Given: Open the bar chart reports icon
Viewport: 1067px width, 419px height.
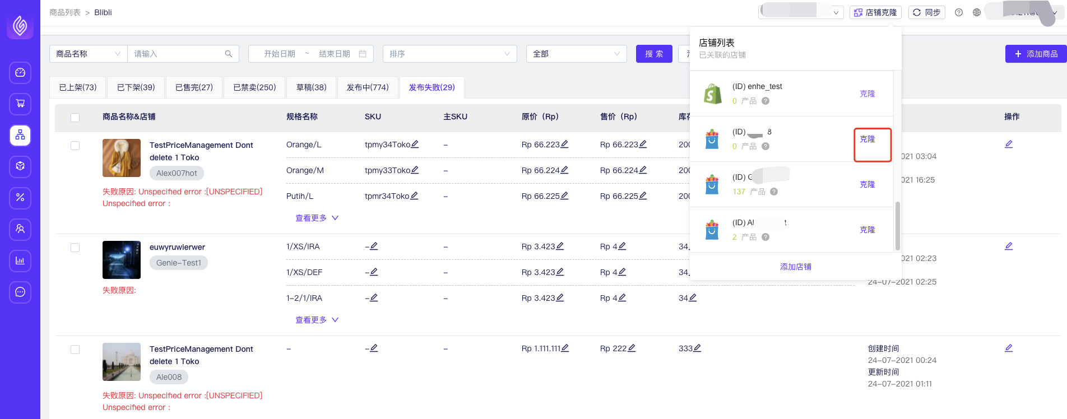Looking at the screenshot, I should pyautogui.click(x=20, y=260).
